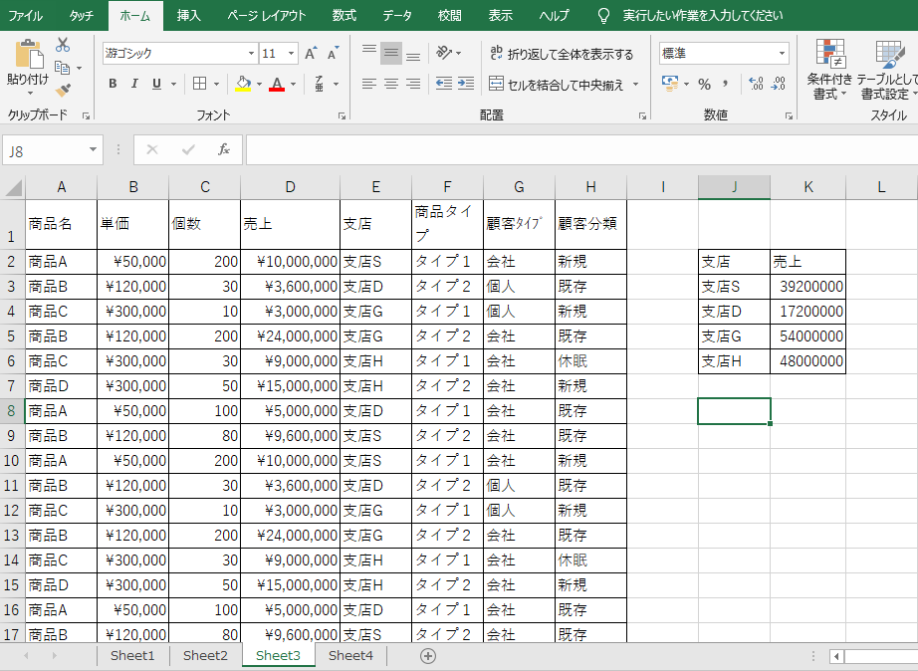Add a new sheet with the plus icon
The image size is (918, 671).
pyautogui.click(x=428, y=656)
